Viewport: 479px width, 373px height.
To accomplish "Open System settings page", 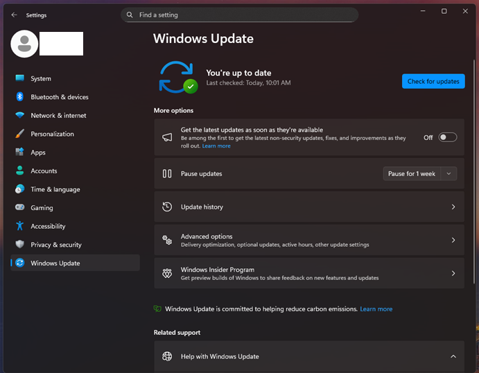I will [x=75, y=78].
